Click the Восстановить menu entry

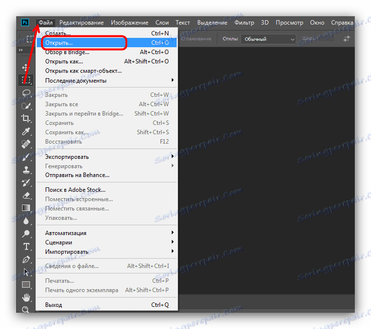107,142
